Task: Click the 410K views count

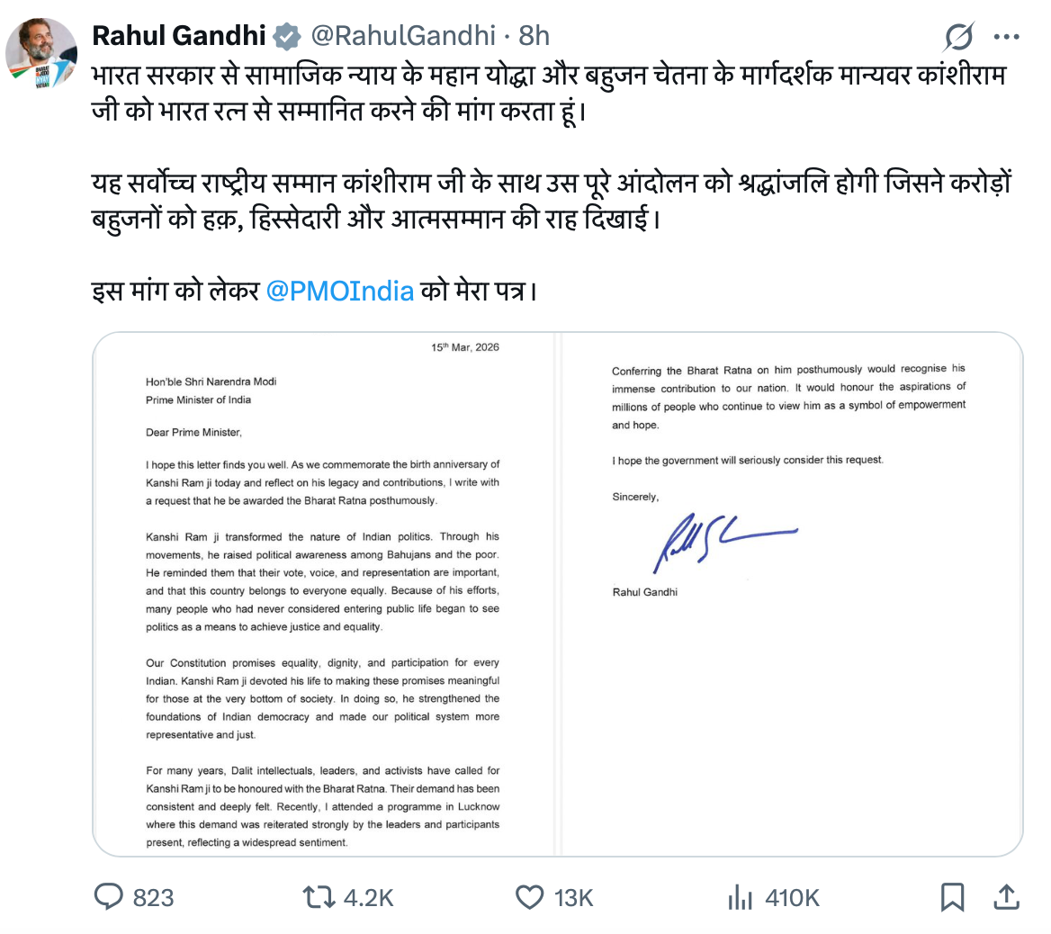Action: point(792,898)
